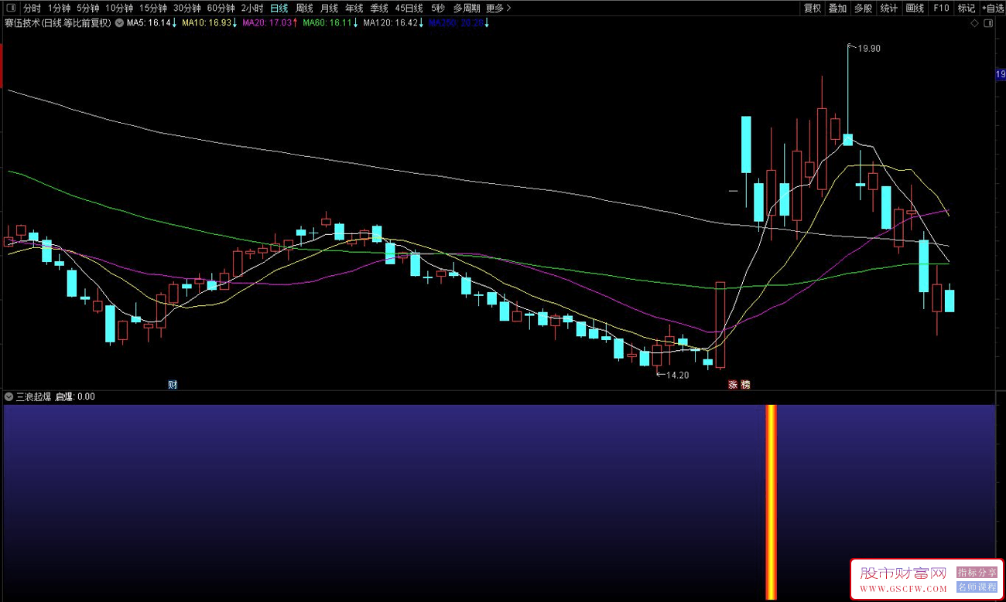The height and width of the screenshot is (602, 1006).
Task: Switch to 季线 quarterly chart
Action: click(379, 8)
